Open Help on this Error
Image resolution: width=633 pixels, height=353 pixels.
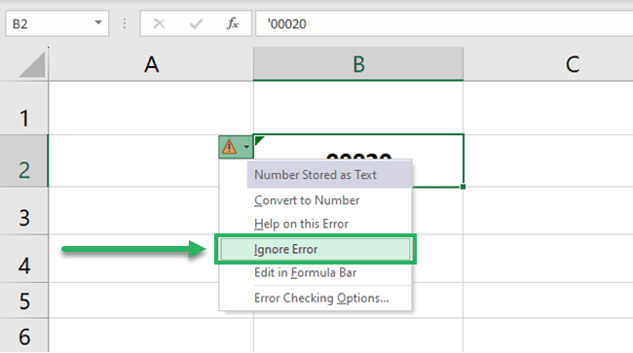coord(301,224)
